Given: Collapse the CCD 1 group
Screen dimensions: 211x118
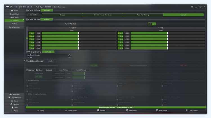Looking at the screenshot, I should (x=159, y=28).
